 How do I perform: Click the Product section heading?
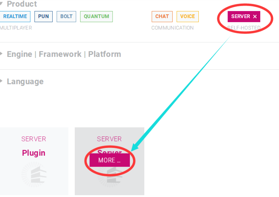tap(22, 4)
